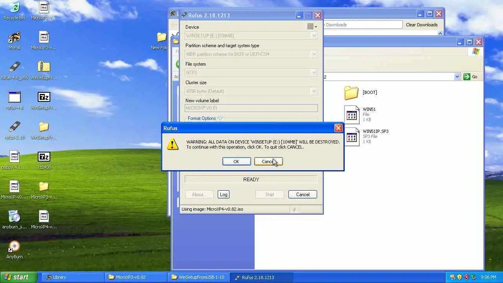
Task: Switch to Library taskbar button
Action: (x=72, y=277)
